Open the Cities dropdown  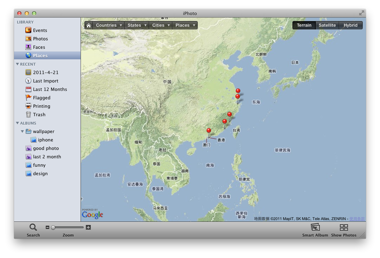pos(161,25)
